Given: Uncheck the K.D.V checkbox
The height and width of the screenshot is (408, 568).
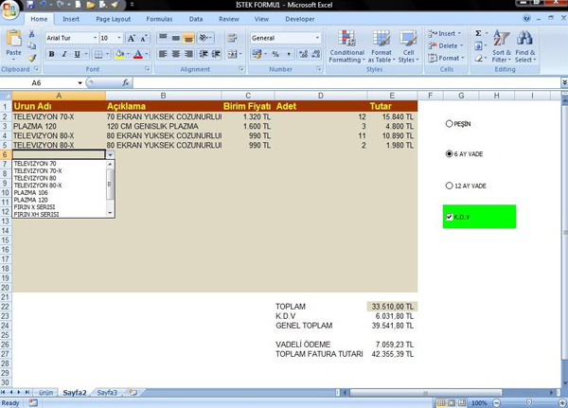Looking at the screenshot, I should pos(449,217).
